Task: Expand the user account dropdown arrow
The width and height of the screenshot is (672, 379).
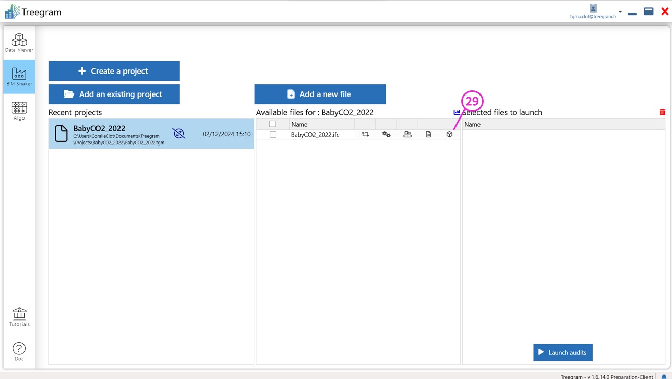Action: click(x=620, y=11)
